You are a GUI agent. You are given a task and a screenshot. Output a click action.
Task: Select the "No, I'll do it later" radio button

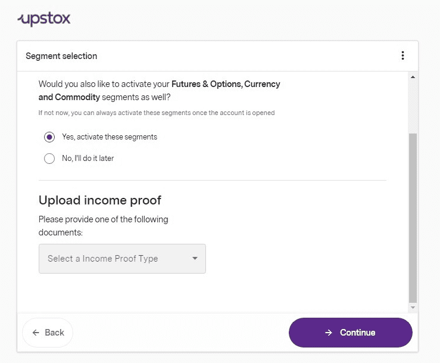[49, 159]
